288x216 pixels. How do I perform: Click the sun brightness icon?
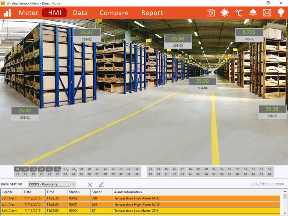pyautogui.click(x=224, y=13)
